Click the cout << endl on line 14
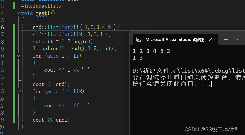 (51, 84)
